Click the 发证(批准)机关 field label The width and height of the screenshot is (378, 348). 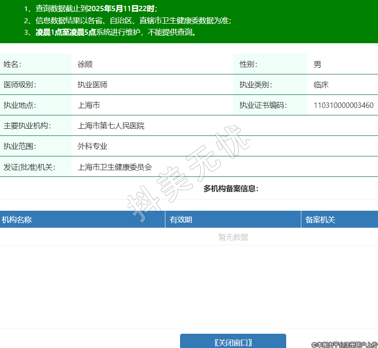coord(29,167)
